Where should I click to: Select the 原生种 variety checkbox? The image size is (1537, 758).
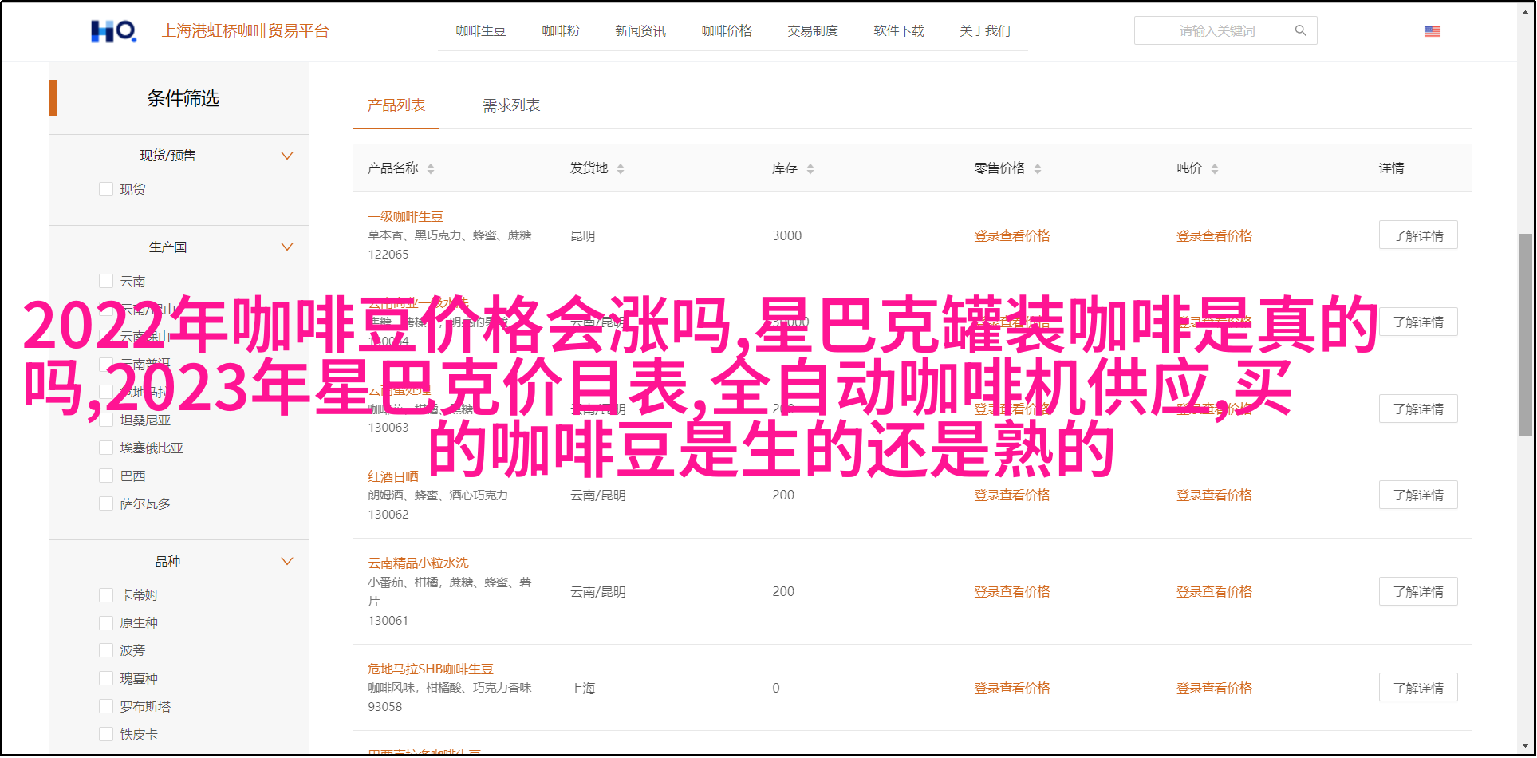pyautogui.click(x=105, y=622)
